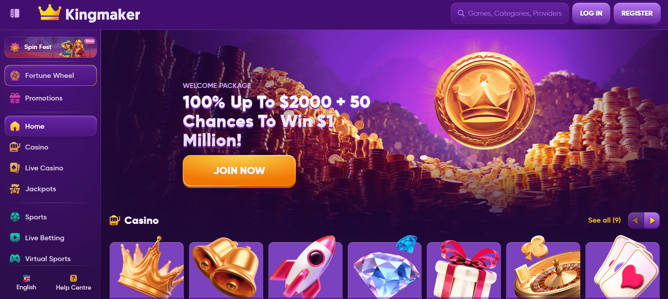668x299 pixels.
Task: Show next casino categories with right arrow
Action: click(652, 220)
